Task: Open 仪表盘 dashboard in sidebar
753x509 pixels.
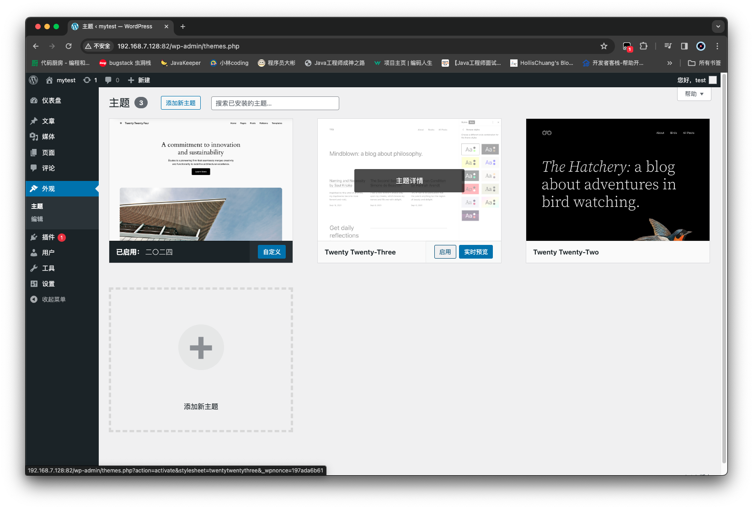Action: (62, 101)
